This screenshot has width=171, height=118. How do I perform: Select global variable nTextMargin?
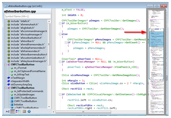[18, 78]
